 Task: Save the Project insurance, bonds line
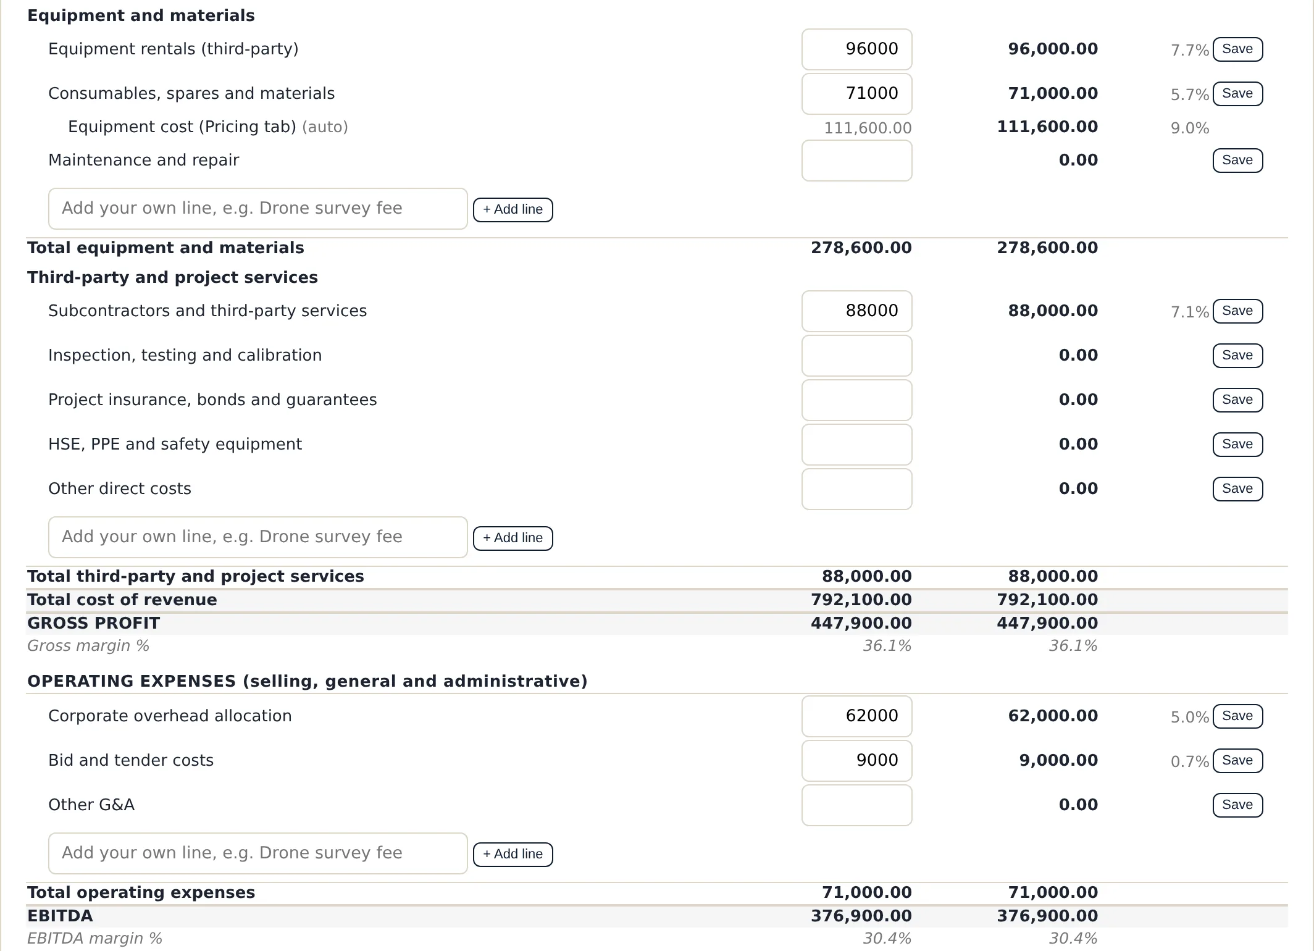pyautogui.click(x=1237, y=400)
